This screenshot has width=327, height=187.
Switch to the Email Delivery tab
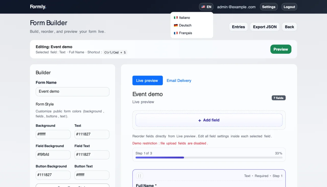click(179, 80)
